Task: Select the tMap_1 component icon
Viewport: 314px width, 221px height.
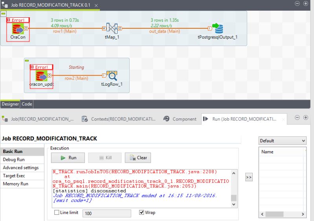Action: tap(112, 28)
